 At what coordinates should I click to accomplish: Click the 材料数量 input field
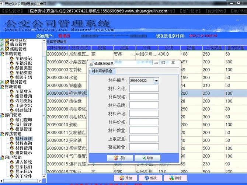pyautogui.click(x=144, y=130)
